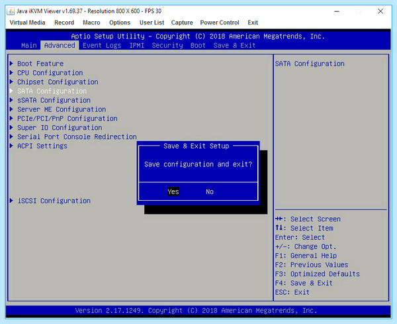Expand the arrow next to Boot Feature

11,64
